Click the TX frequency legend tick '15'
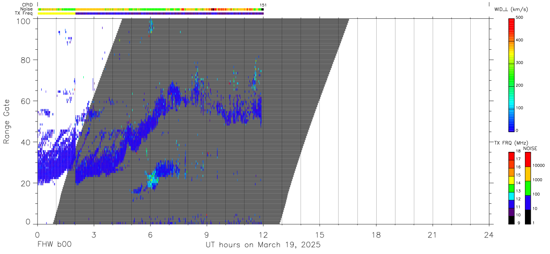550x254 pixels. pyautogui.click(x=518, y=175)
